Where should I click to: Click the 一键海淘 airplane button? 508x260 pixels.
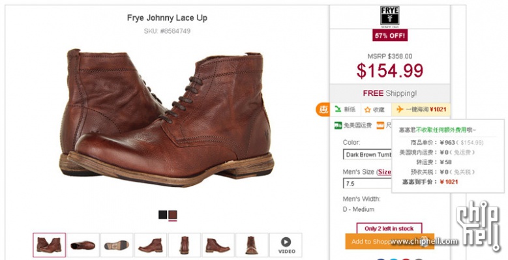click(421, 109)
